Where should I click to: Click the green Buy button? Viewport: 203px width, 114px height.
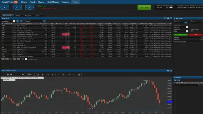180,34
